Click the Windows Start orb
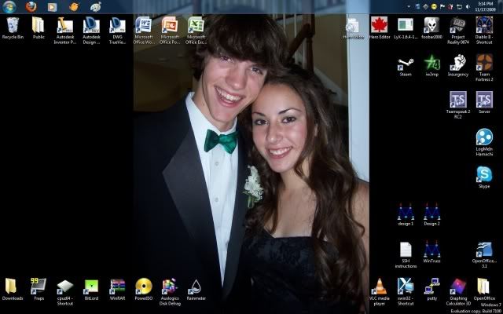 pos(9,6)
